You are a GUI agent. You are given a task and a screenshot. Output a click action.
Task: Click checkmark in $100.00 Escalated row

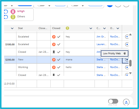point(59,44)
